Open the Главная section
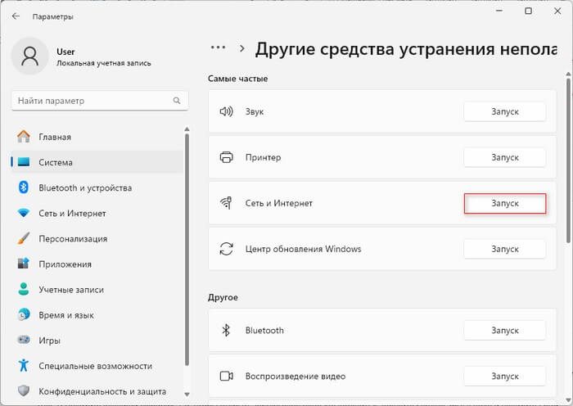The width and height of the screenshot is (573, 406). (55, 137)
